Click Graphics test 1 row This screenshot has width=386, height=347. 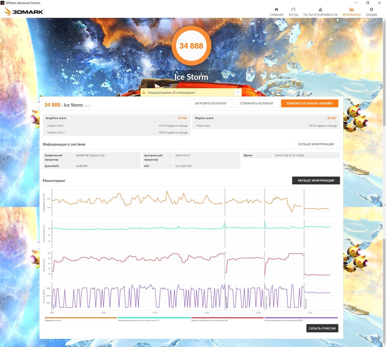click(x=117, y=126)
